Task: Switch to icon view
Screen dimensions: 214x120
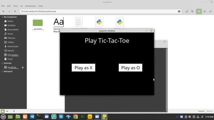Action: pyautogui.click(x=199, y=11)
